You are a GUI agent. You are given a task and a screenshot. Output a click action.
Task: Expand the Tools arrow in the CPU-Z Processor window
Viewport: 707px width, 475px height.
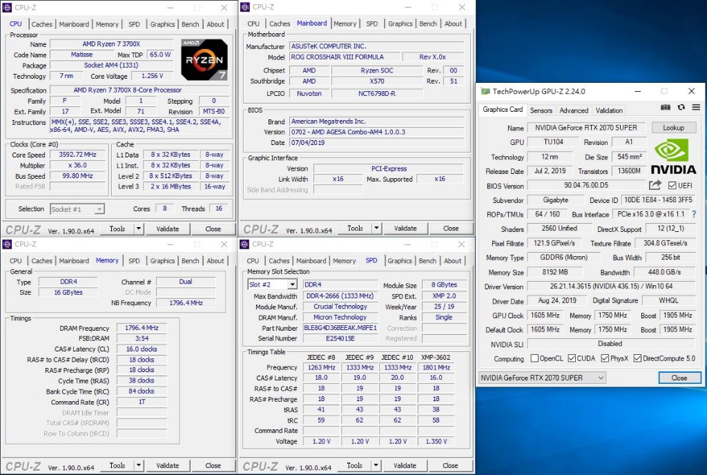(139, 229)
